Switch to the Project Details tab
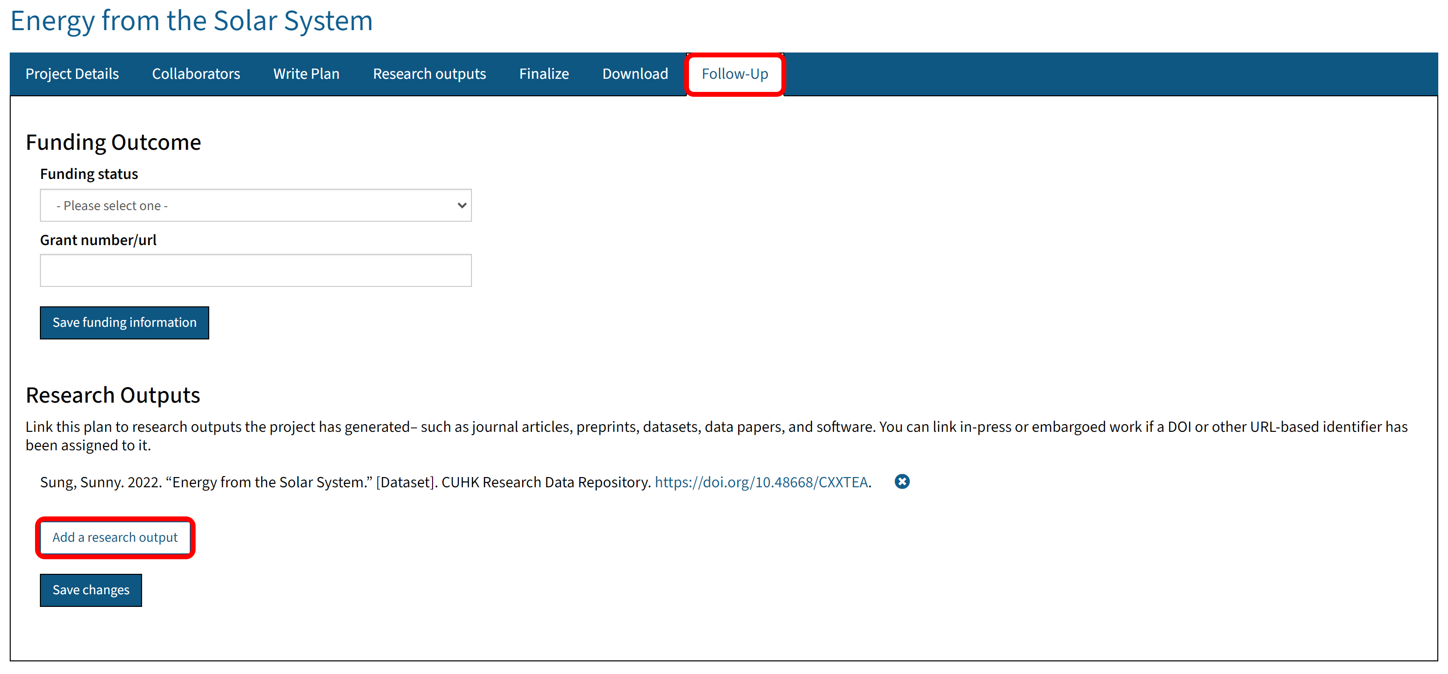 point(72,73)
